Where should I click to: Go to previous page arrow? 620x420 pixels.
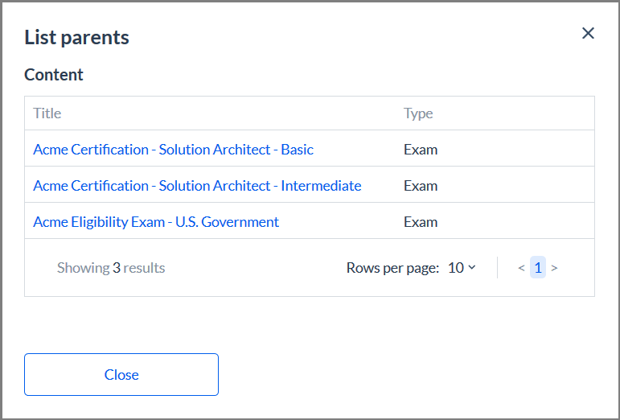[521, 268]
